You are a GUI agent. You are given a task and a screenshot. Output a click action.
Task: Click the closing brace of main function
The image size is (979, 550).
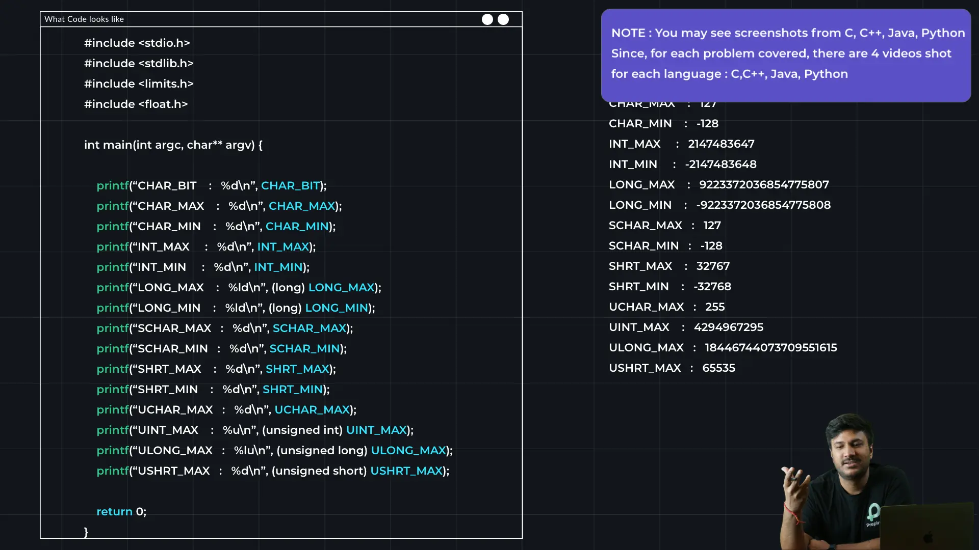click(86, 532)
